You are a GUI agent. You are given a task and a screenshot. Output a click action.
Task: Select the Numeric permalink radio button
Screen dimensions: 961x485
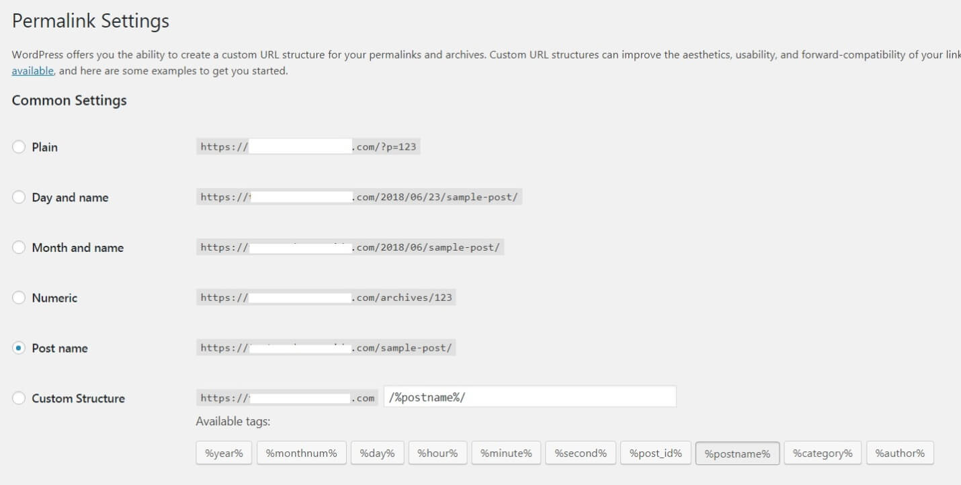pyautogui.click(x=19, y=298)
